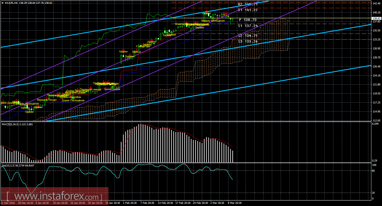Click the 124.10 price axis value

pyautogui.click(x=377, y=75)
